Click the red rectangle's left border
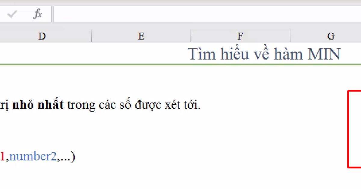Viewport: 361px width, 189px height. tap(348, 129)
